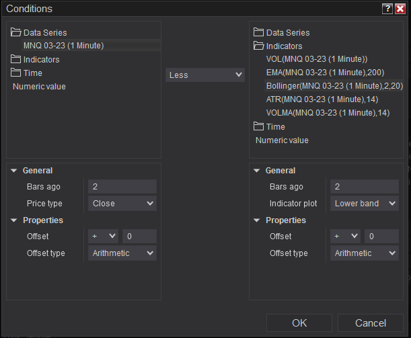The width and height of the screenshot is (411, 338).
Task: Select MNQ 03-23 (1 Minute) data series
Action: coord(63,46)
